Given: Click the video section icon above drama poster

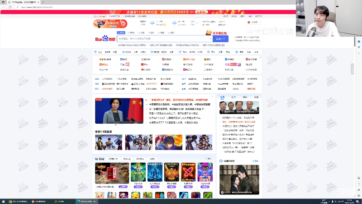Looking at the screenshot, I should (x=221, y=161).
